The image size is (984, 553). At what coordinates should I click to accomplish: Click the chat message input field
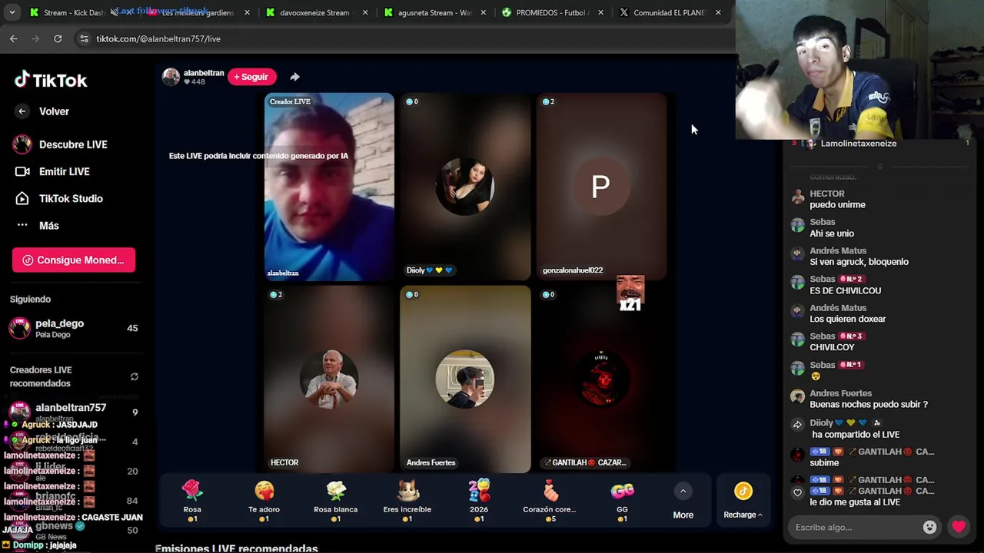855,528
